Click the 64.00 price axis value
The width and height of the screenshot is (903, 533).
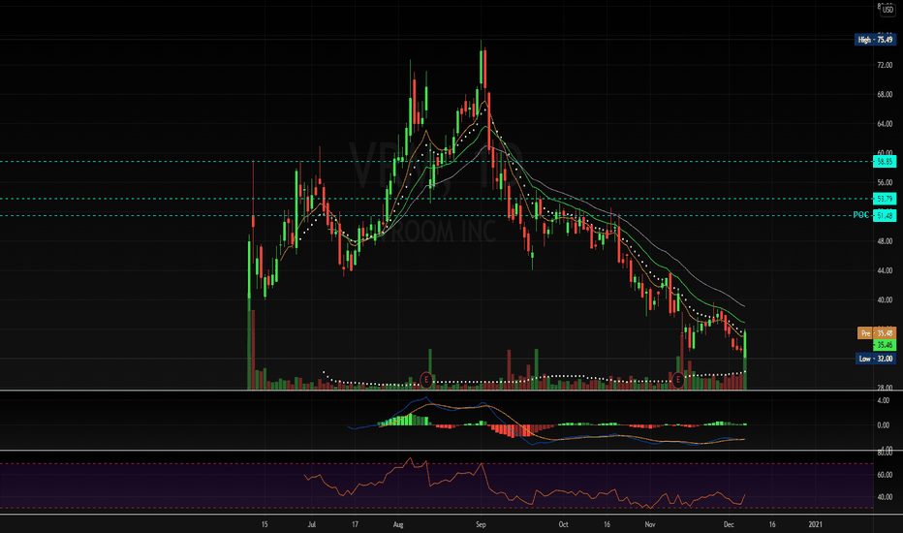(885, 124)
